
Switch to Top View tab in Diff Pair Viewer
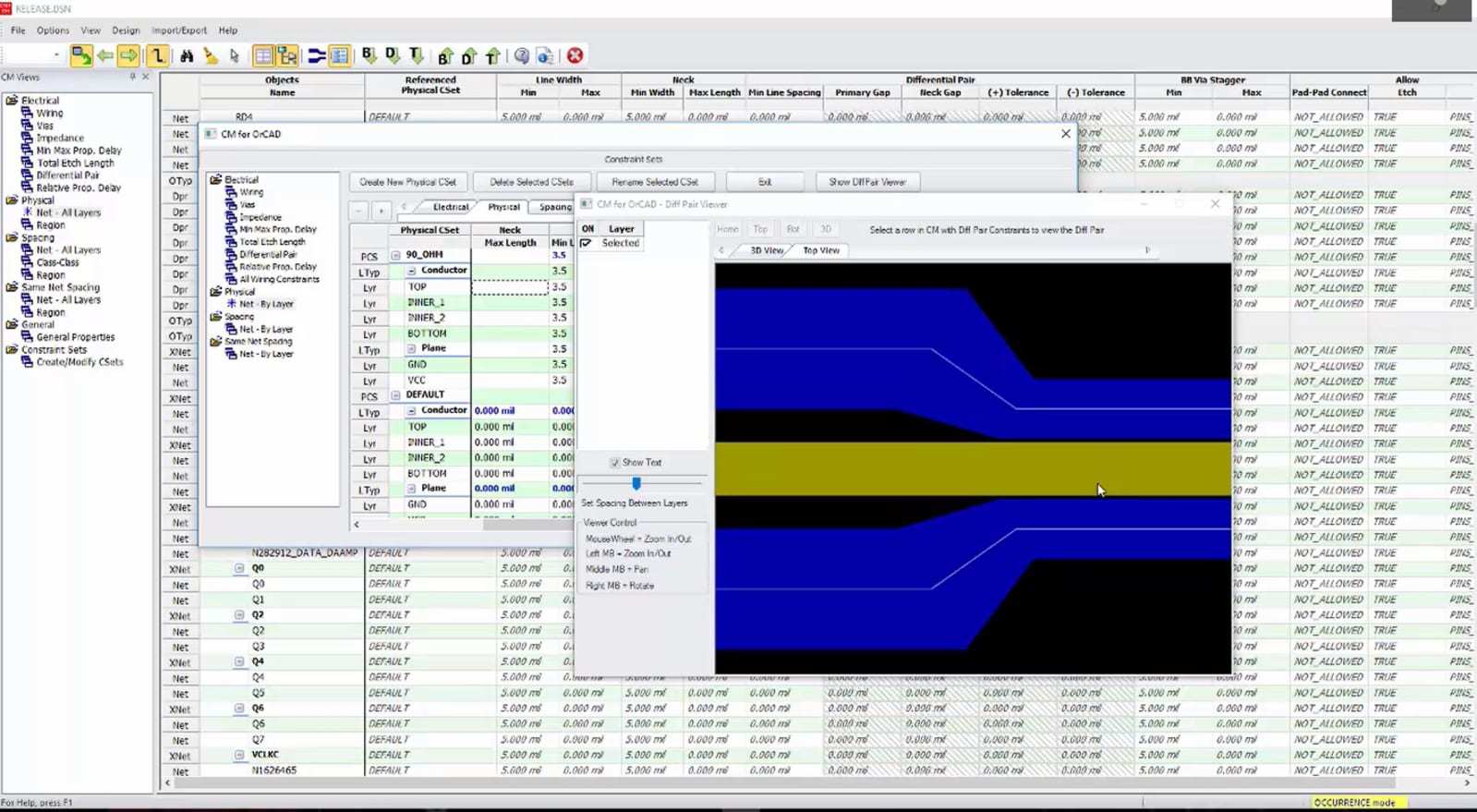pos(820,250)
